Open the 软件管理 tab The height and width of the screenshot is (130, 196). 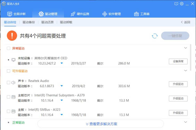(112, 14)
